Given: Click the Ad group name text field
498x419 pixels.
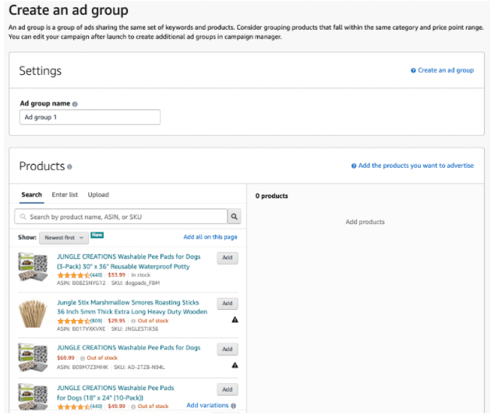Looking at the screenshot, I should pyautogui.click(x=90, y=117).
